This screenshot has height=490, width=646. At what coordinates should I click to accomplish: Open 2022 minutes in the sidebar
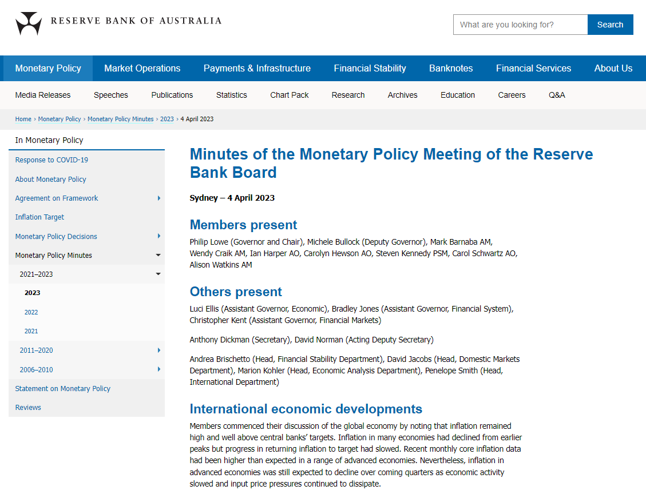[x=31, y=312]
